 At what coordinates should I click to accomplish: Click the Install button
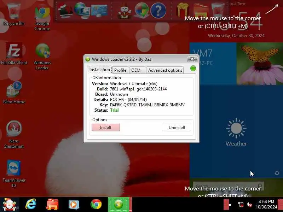click(x=105, y=128)
